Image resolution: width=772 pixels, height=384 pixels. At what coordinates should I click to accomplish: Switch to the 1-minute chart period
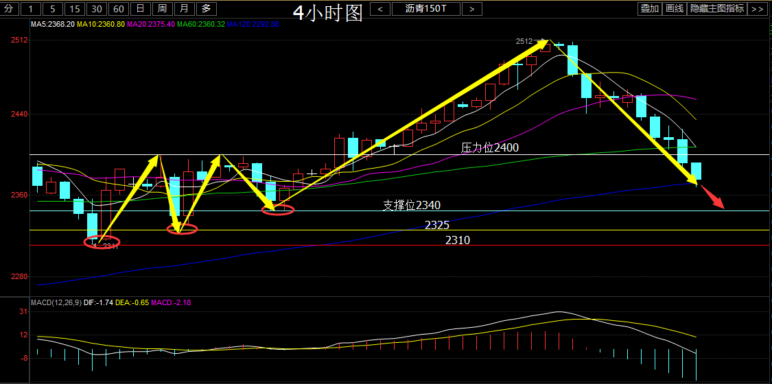point(32,9)
